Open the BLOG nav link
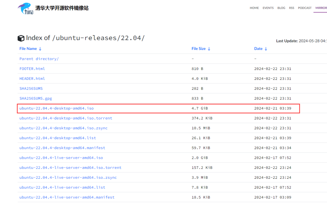 click(281, 8)
